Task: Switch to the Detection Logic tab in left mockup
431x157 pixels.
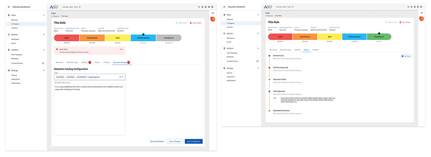Action: 72,62
